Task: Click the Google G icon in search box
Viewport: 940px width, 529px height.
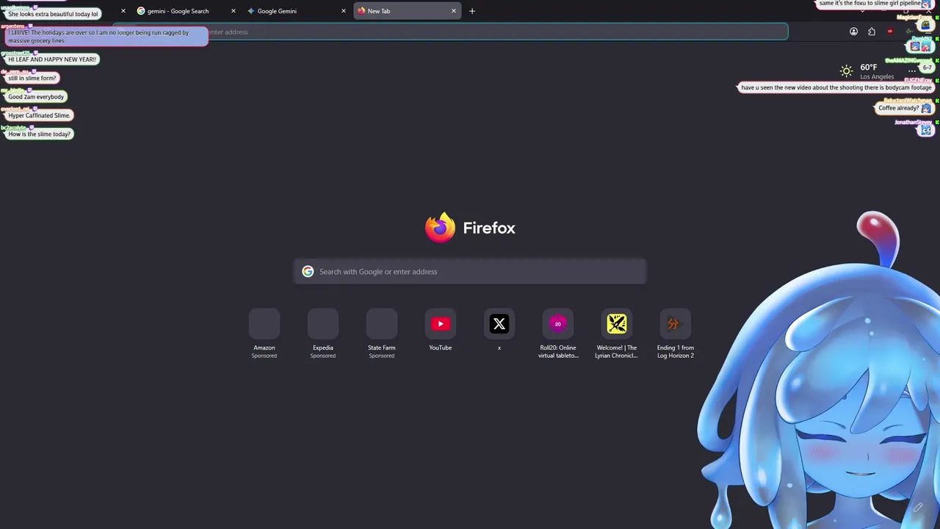Action: [x=308, y=272]
